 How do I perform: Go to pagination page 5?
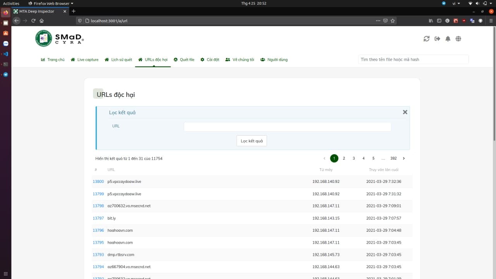click(373, 158)
